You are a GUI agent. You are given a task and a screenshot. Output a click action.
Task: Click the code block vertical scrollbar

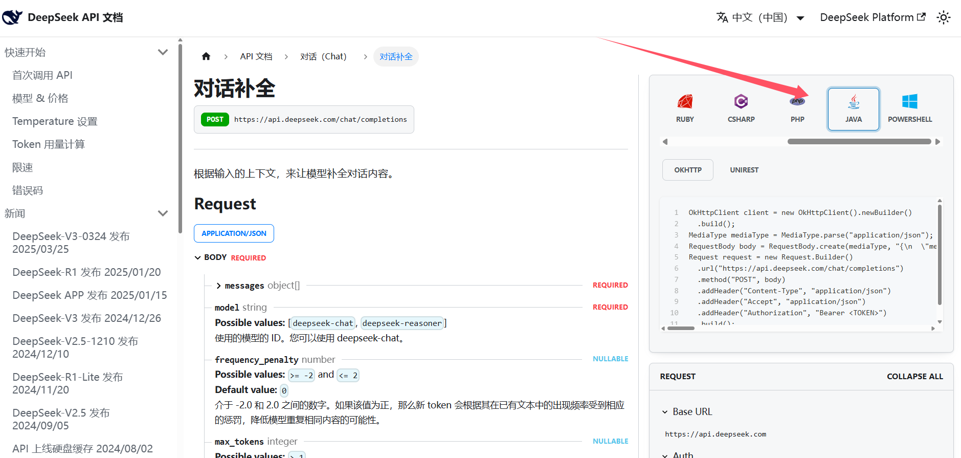(x=940, y=255)
